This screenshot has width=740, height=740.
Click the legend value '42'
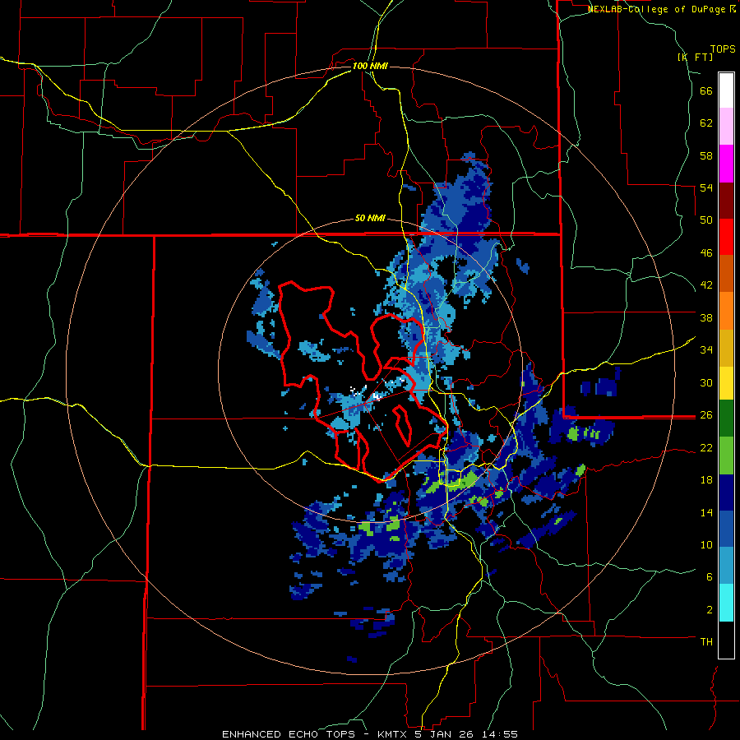coord(706,285)
